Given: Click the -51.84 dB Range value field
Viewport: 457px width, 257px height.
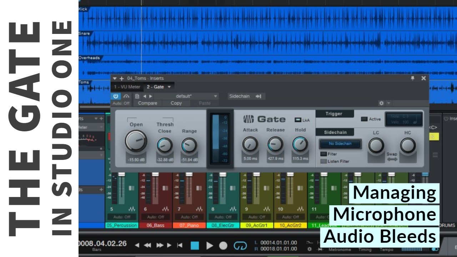Looking at the screenshot, I should (x=189, y=160).
